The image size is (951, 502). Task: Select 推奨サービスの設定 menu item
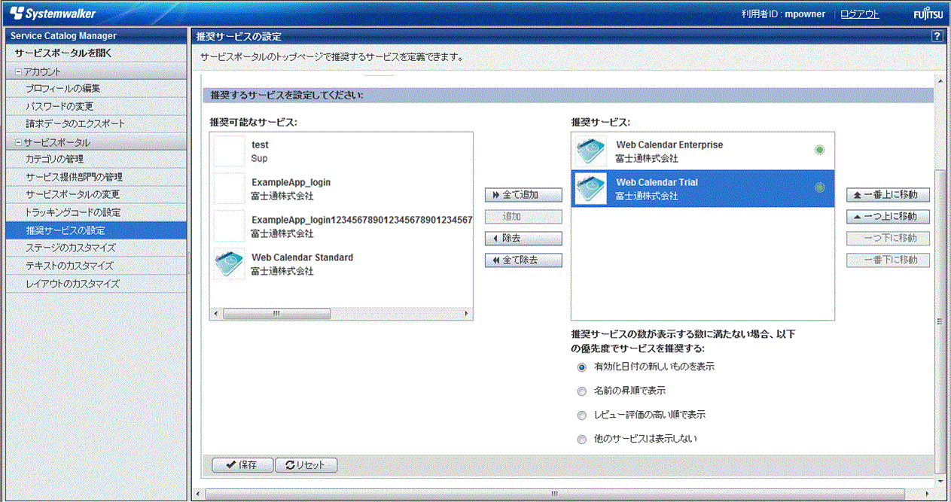click(96, 230)
